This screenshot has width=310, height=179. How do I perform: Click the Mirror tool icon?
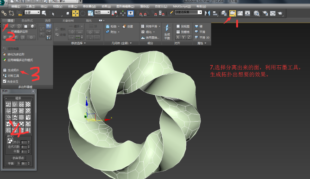(x=208, y=13)
